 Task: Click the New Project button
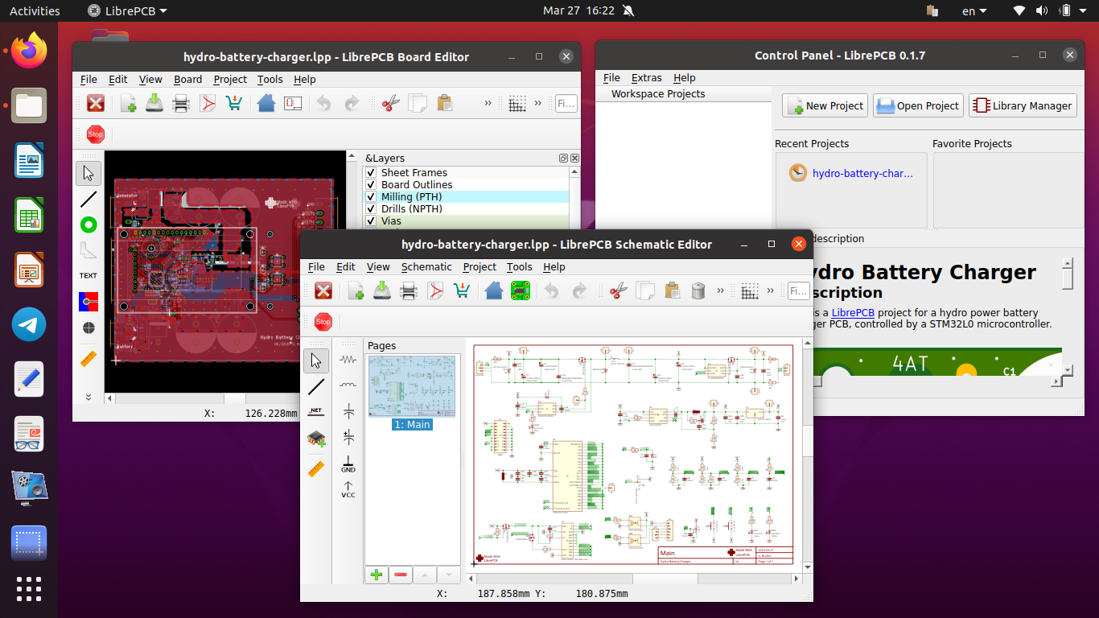pyautogui.click(x=825, y=105)
